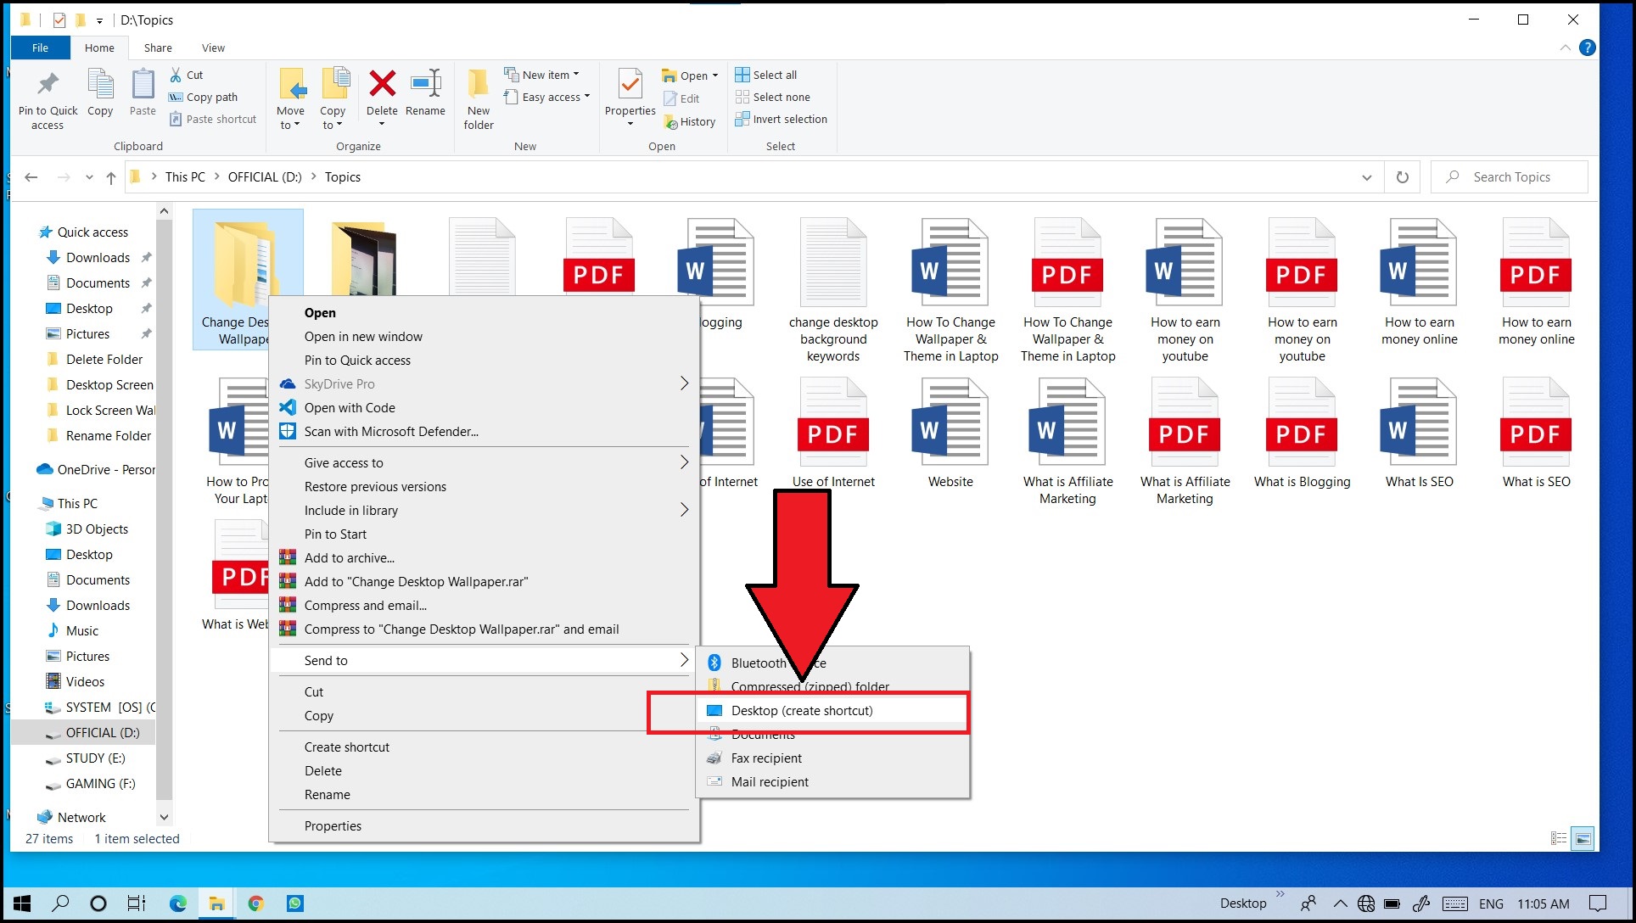The height and width of the screenshot is (923, 1636).
Task: Choose Desktop (create shortcut) from submenu
Action: point(801,711)
